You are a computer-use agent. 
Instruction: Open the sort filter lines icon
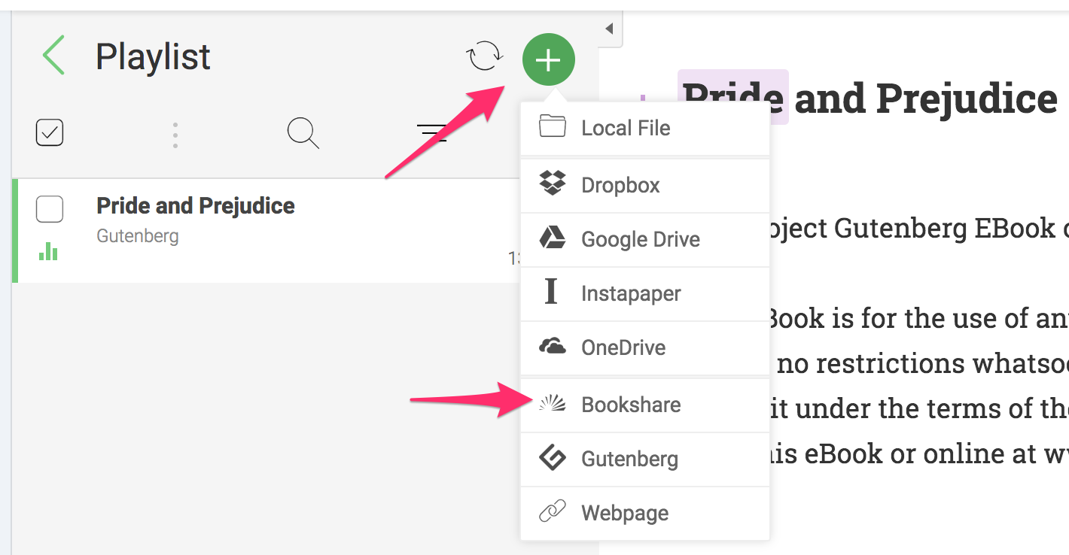(432, 134)
